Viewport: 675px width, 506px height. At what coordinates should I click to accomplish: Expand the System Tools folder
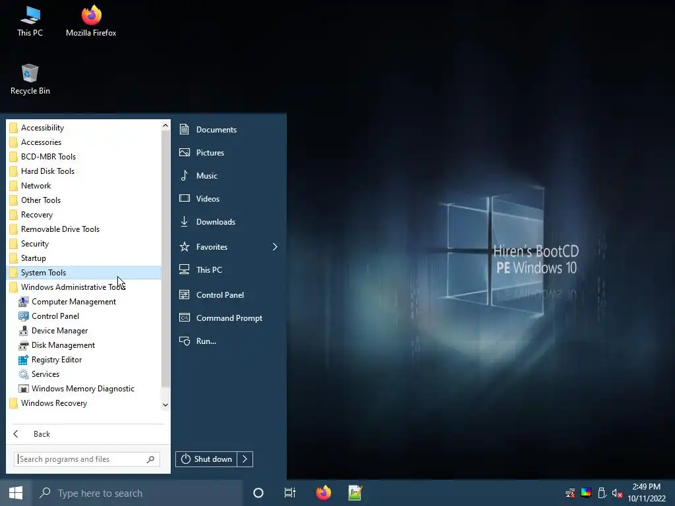(x=84, y=273)
